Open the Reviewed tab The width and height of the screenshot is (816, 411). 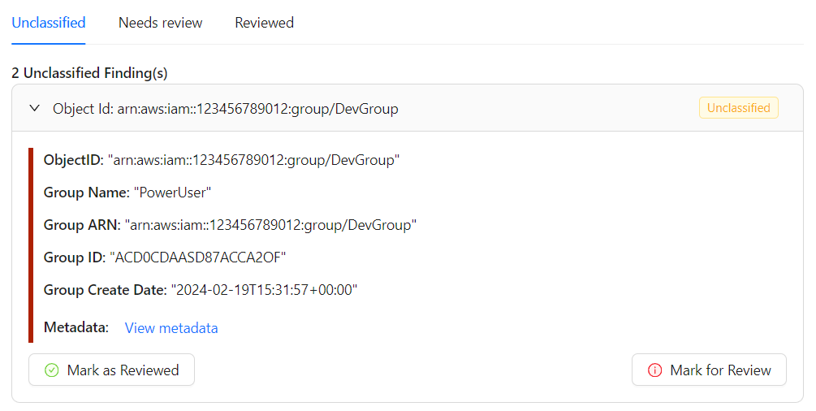(264, 23)
